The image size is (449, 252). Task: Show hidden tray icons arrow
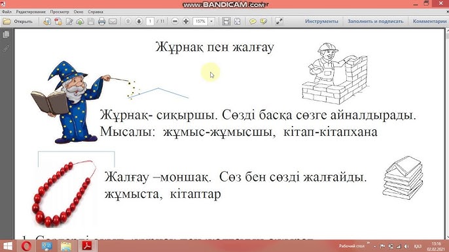375,246
